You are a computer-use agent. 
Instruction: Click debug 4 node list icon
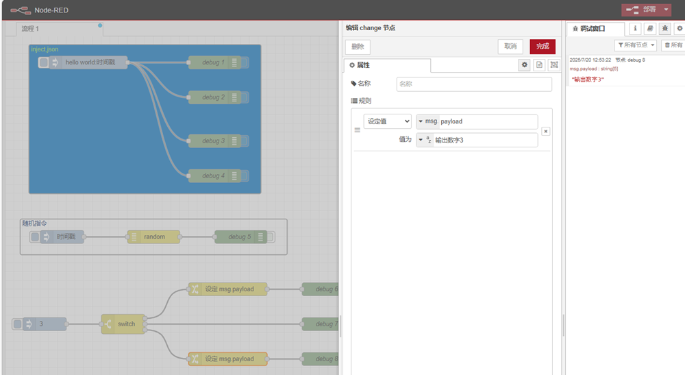(x=234, y=176)
